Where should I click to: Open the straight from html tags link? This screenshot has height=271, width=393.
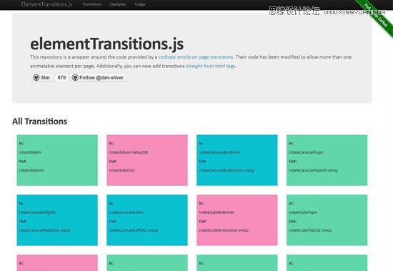pyautogui.click(x=211, y=66)
